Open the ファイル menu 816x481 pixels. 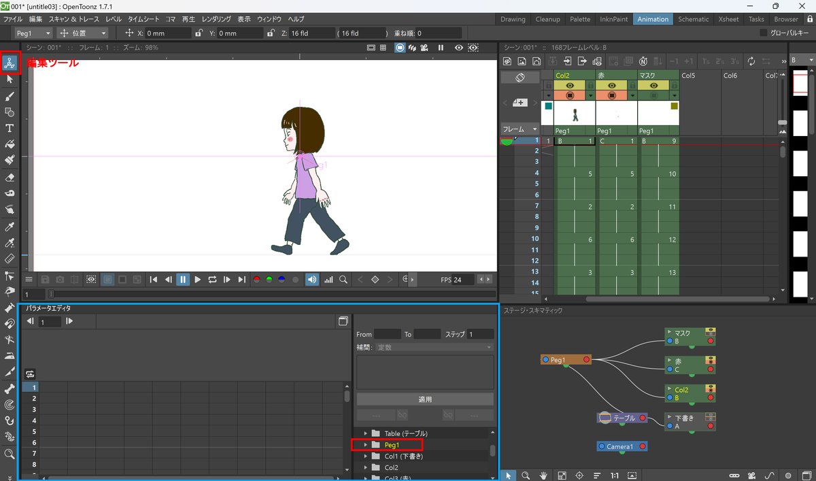click(14, 19)
